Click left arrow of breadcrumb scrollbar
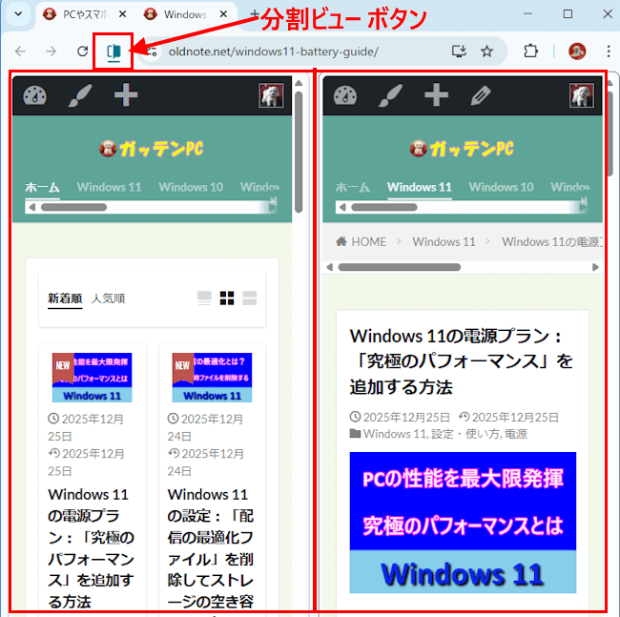Screen dimensions: 620x617 (x=329, y=267)
